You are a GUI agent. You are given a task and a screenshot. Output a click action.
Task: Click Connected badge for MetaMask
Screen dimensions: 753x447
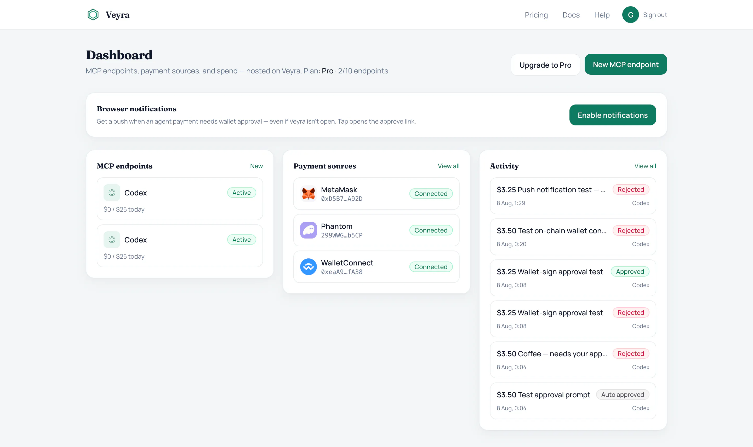tap(431, 193)
